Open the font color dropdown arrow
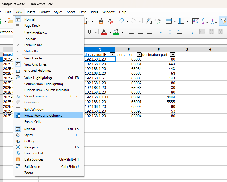 pos(110,32)
